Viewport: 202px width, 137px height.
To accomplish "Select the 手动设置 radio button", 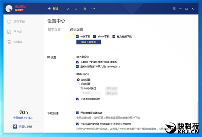I will pyautogui.click(x=78, y=84).
